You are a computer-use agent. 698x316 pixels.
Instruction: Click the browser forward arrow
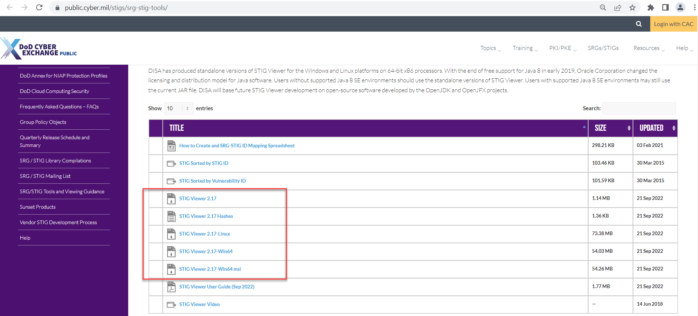(24, 7)
